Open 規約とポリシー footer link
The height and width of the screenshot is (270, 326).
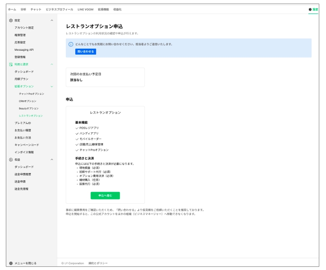98,263
